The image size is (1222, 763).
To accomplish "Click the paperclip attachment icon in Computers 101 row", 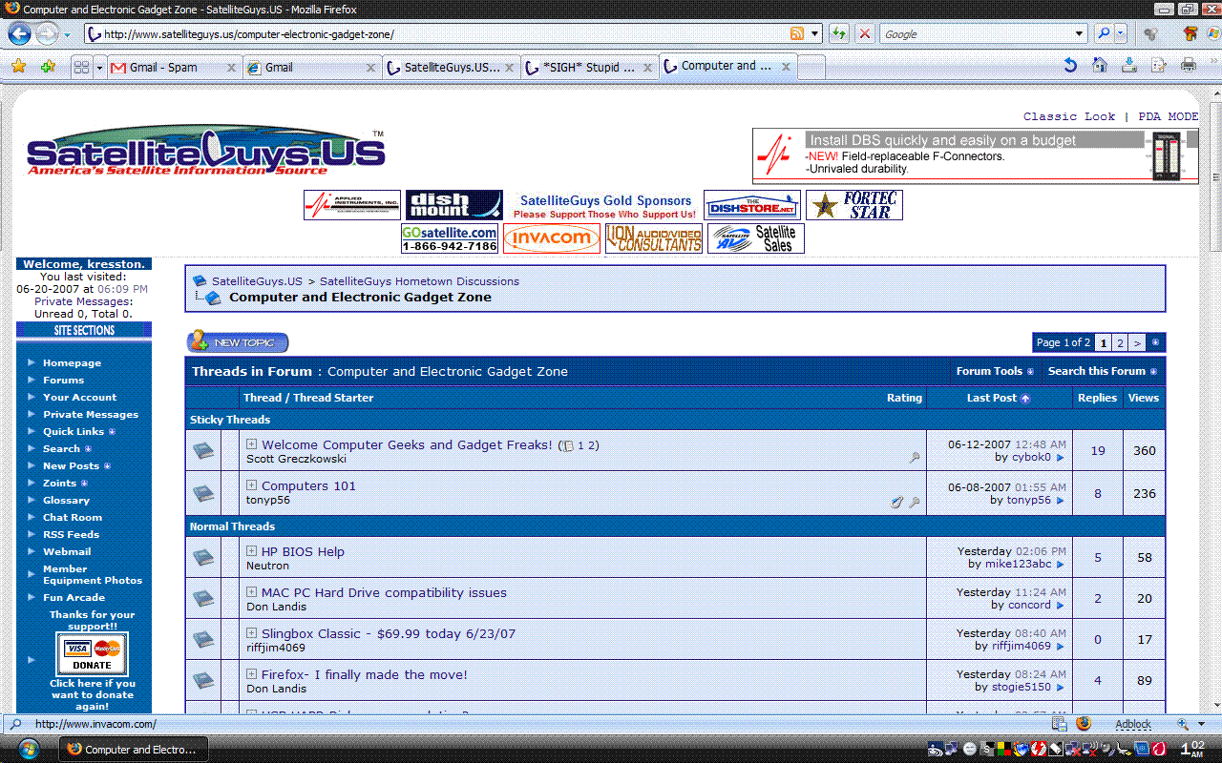I will click(896, 502).
